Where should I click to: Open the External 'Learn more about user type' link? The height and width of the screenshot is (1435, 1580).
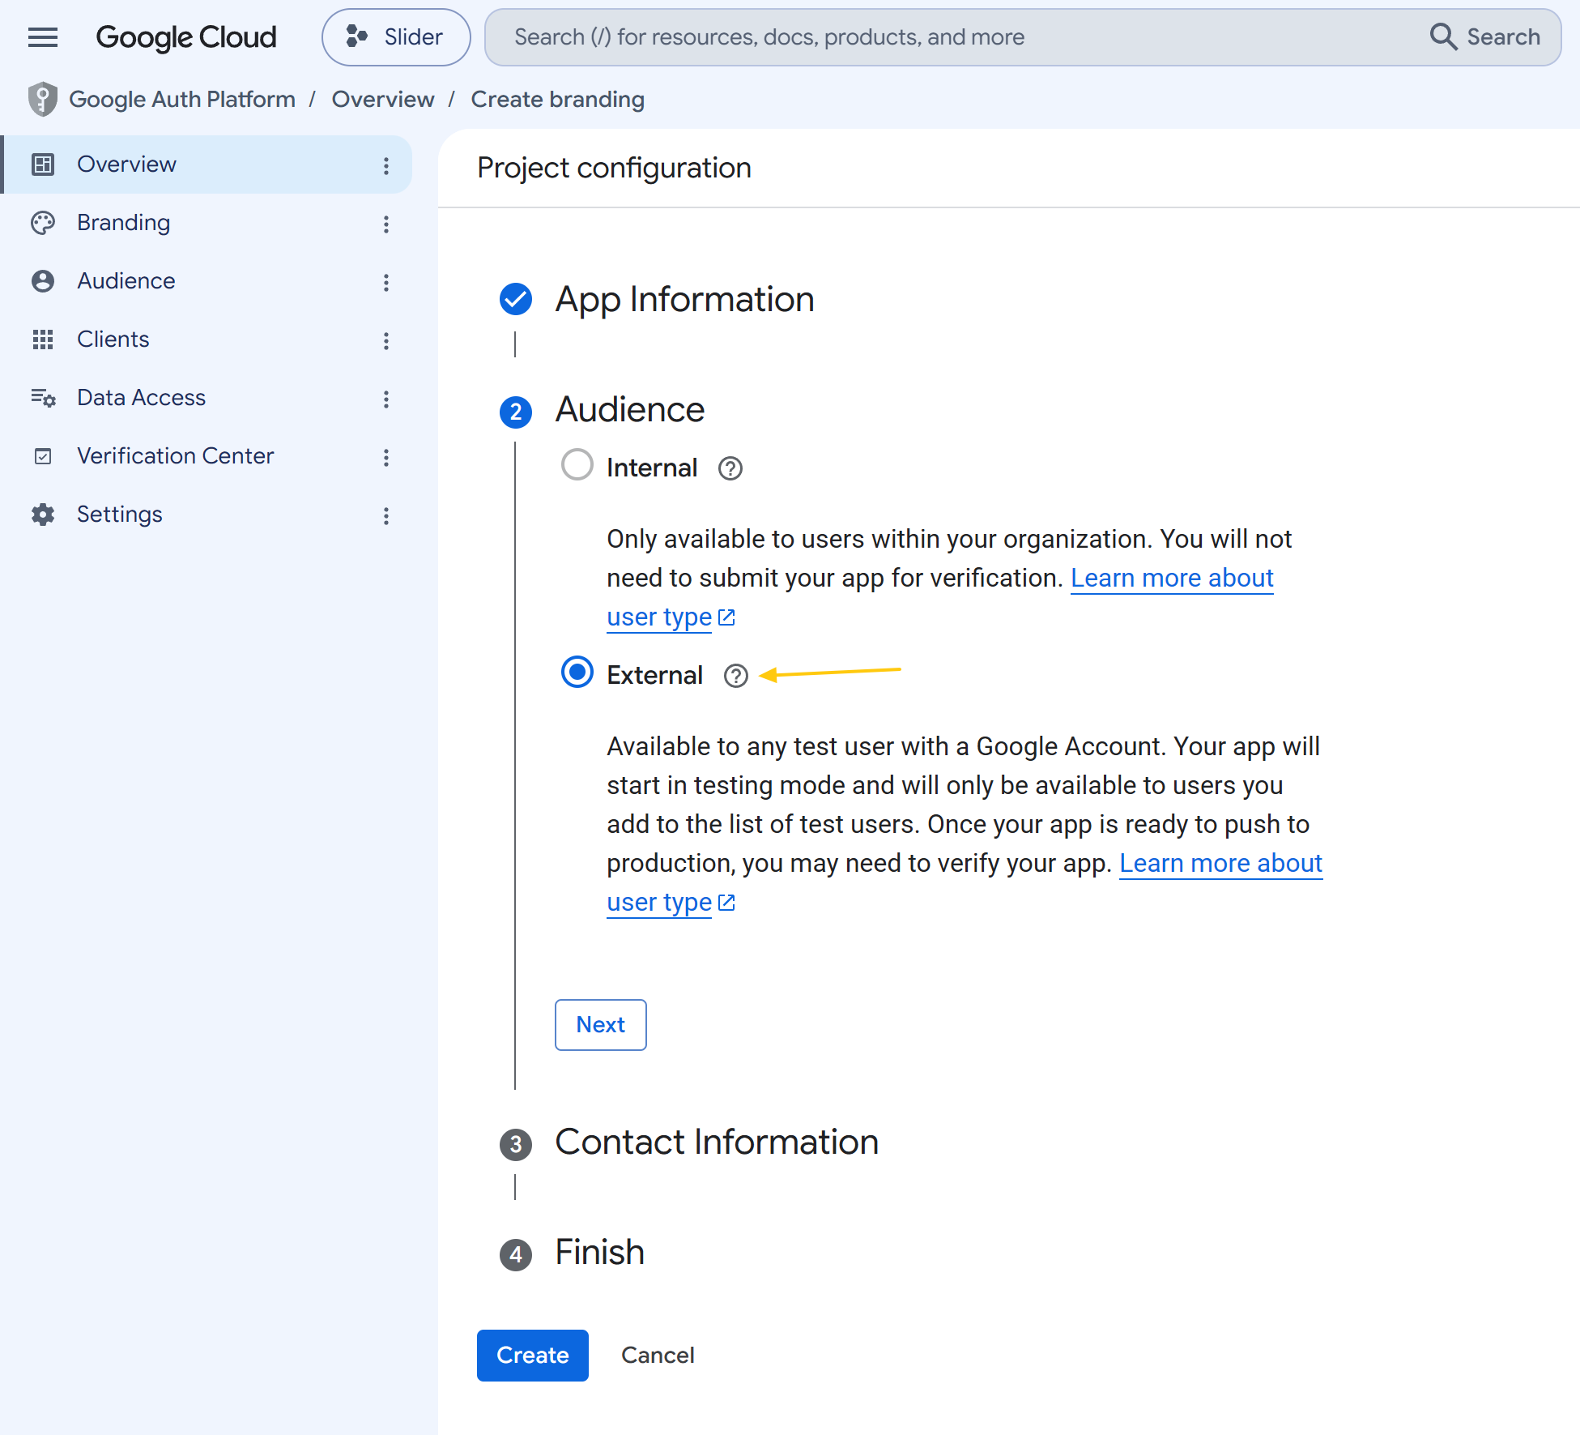tap(1220, 863)
